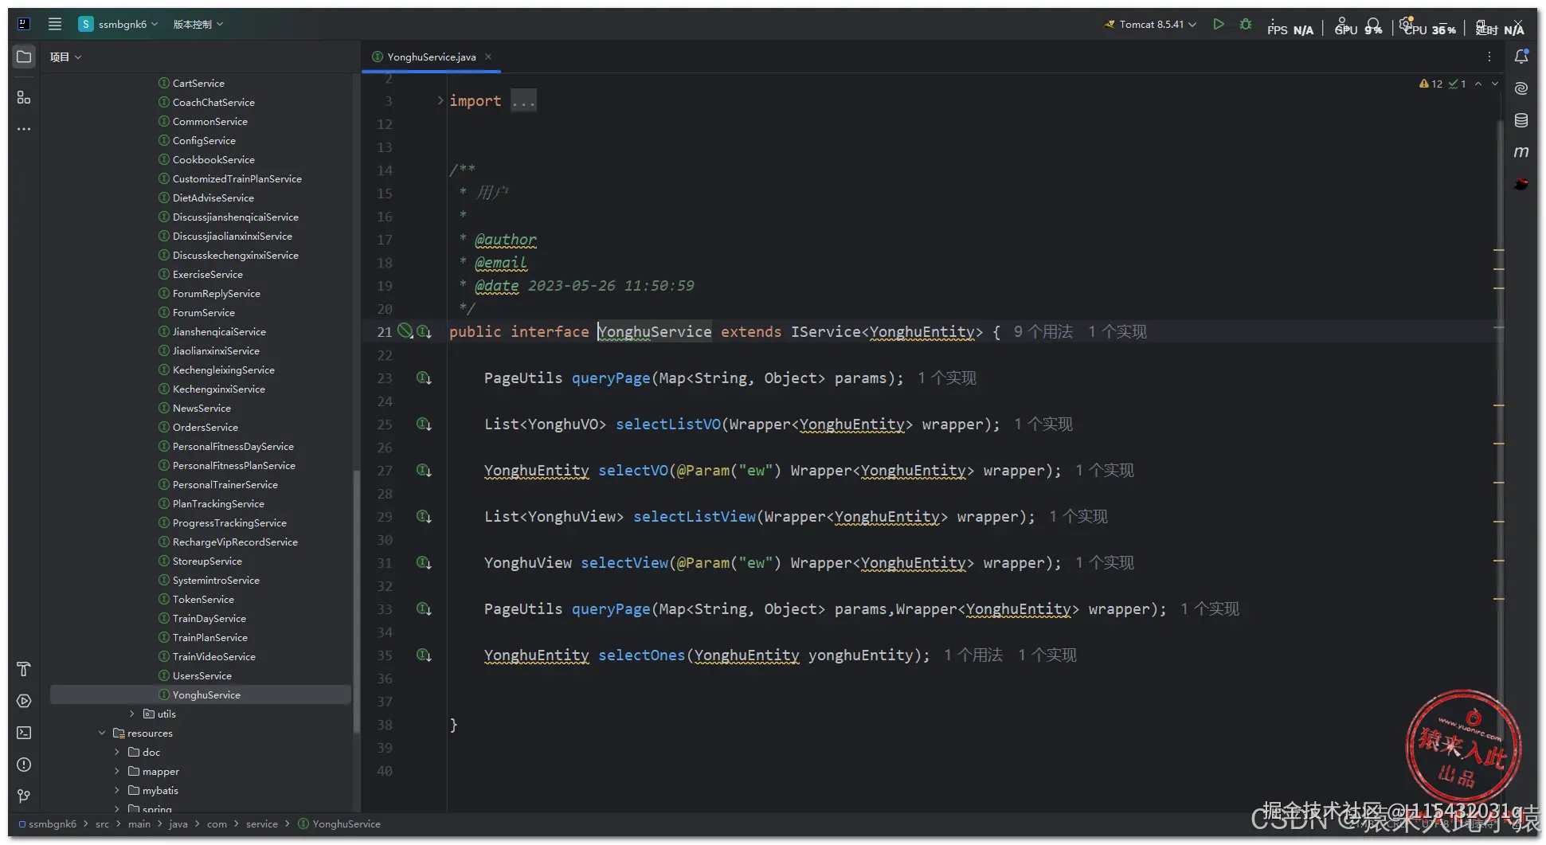
Task: Click '1 个实现' hint beside interface declaration
Action: click(1117, 331)
